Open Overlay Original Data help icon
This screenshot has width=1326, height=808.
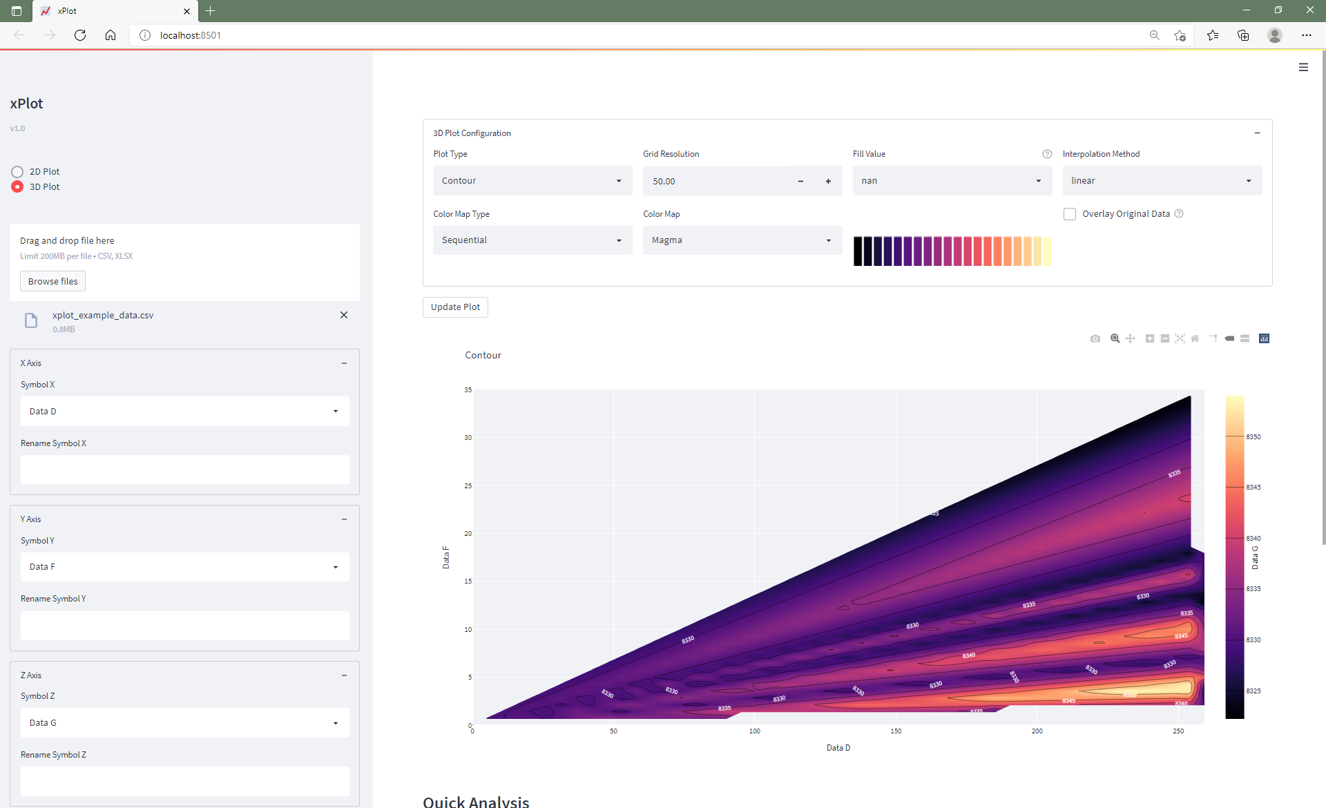click(x=1179, y=213)
